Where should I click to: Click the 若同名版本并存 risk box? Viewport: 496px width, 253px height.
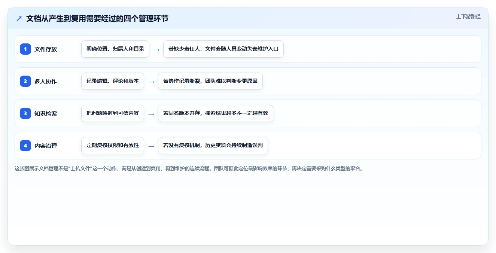click(216, 113)
